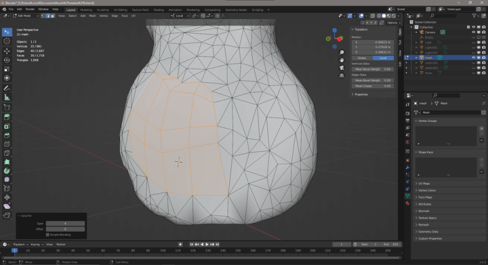Open the Edit Mode dropdown

(x=25, y=16)
